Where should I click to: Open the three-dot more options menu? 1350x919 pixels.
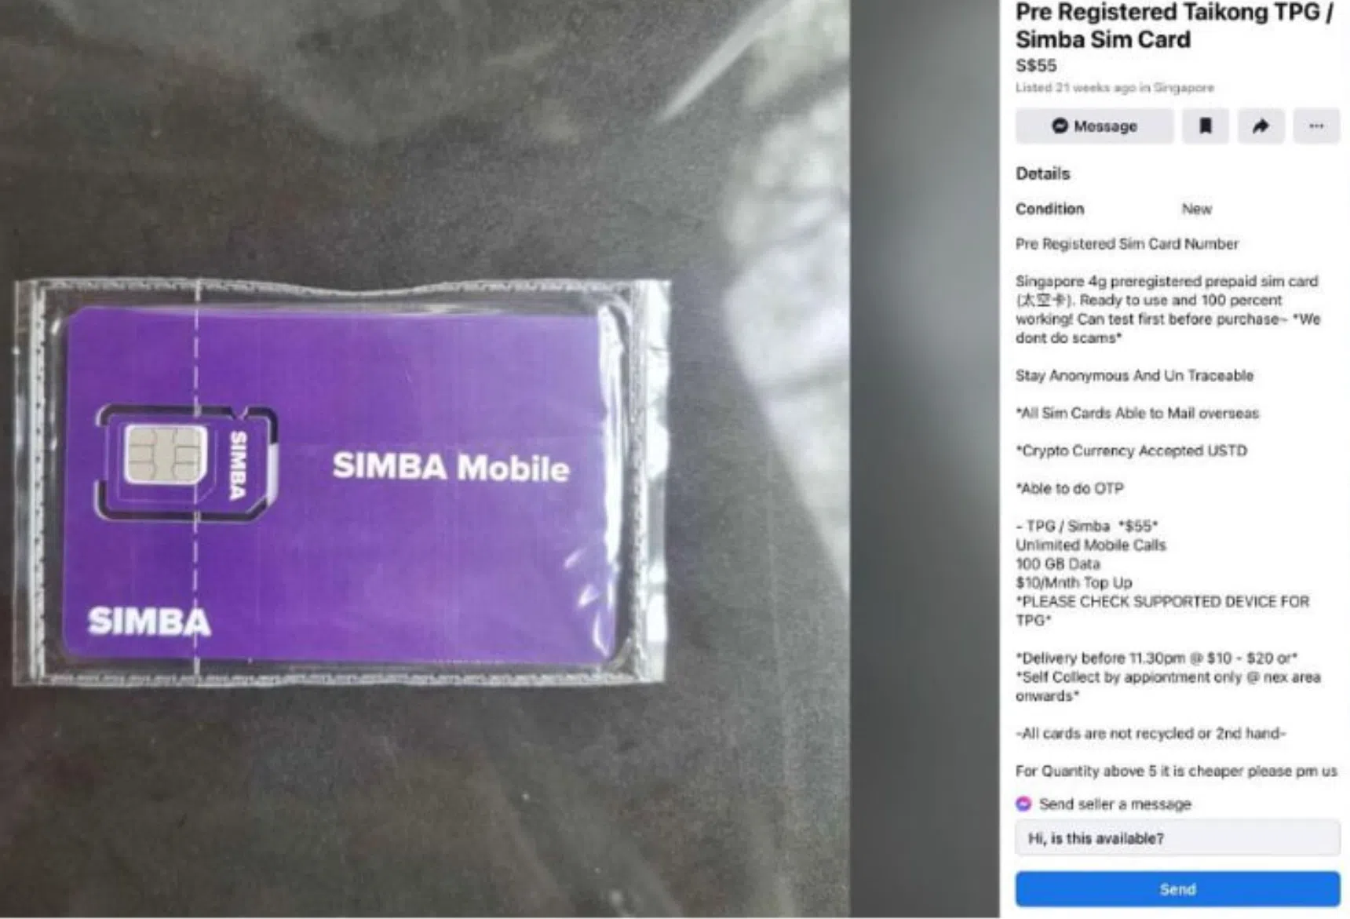[x=1316, y=126]
